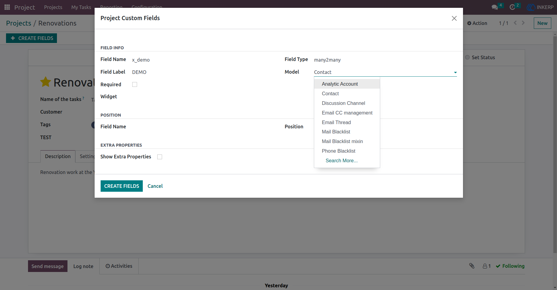Select Email CC management option
The width and height of the screenshot is (557, 290).
(x=347, y=113)
